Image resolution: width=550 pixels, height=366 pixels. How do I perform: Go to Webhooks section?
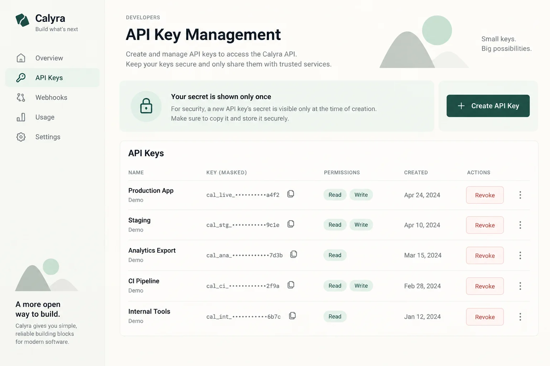pyautogui.click(x=52, y=97)
